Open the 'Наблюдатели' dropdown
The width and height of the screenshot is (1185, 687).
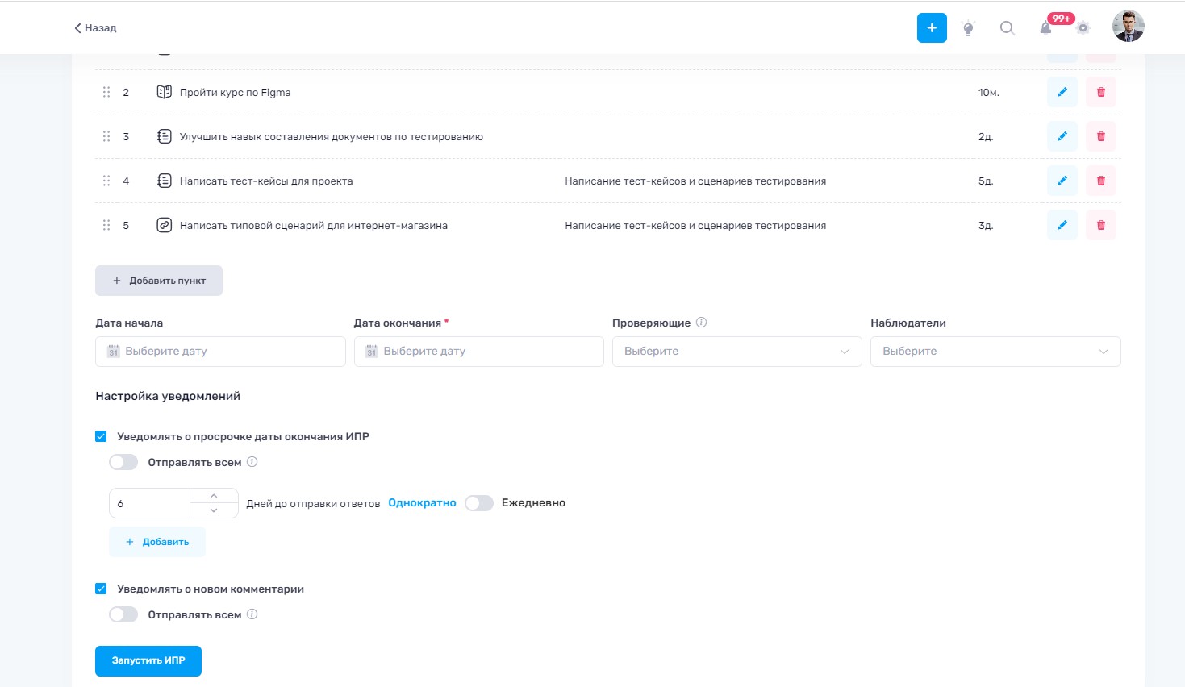[x=995, y=352]
